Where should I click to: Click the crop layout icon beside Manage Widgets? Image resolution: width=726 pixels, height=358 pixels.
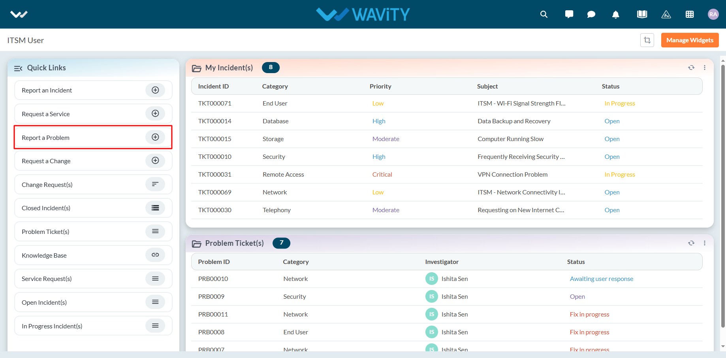647,40
